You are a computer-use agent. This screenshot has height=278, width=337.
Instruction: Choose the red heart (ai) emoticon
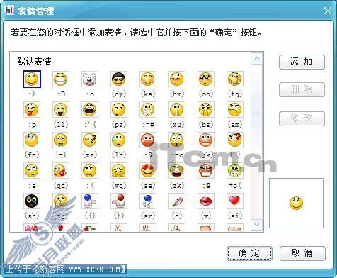[x=235, y=201]
